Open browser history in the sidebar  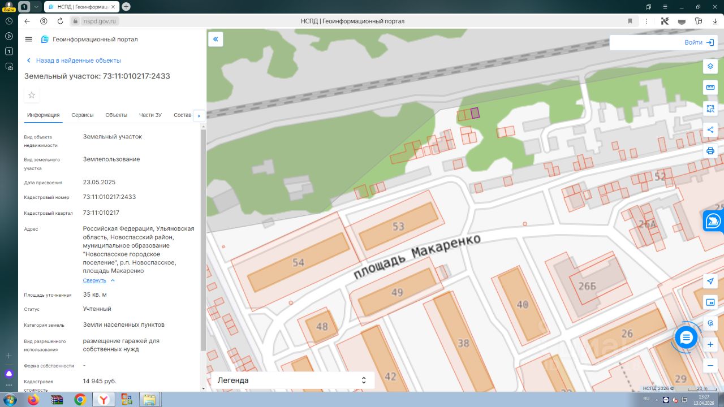click(x=9, y=21)
